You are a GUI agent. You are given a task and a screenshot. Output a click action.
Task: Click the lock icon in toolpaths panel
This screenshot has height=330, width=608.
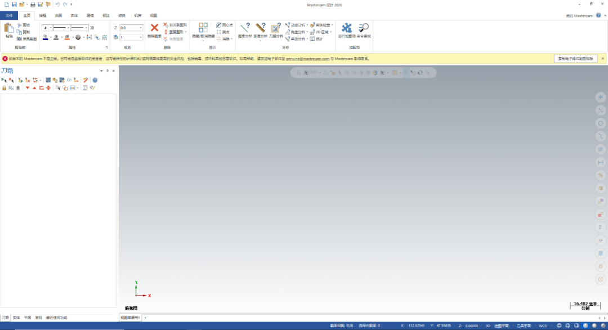[x=5, y=88]
